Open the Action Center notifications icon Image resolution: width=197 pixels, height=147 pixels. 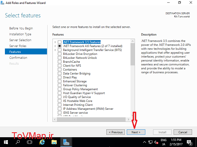pyautogui.click(x=189, y=142)
